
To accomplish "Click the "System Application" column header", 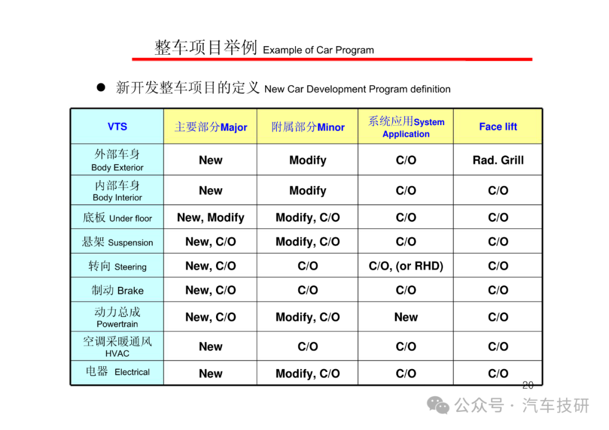I will pos(406,127).
